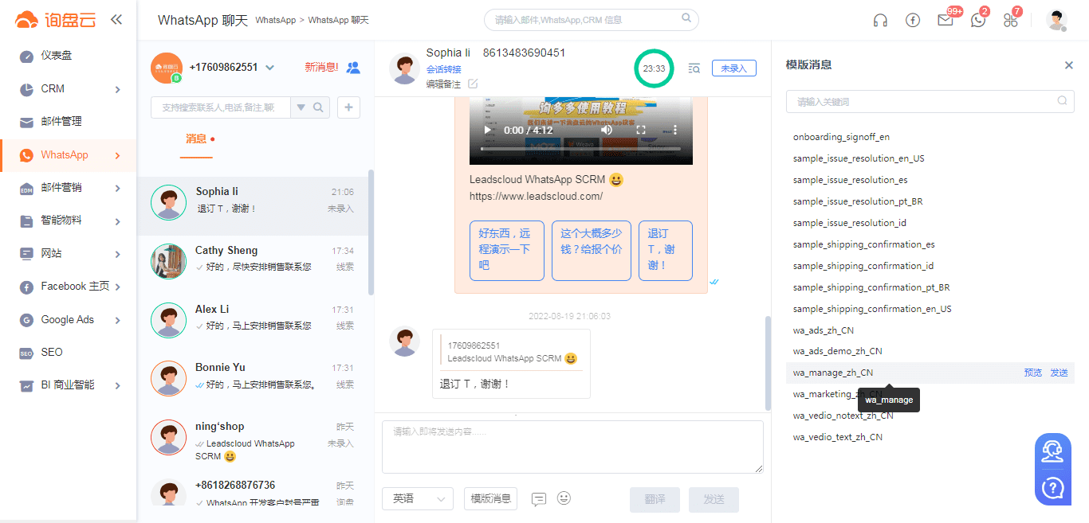Open the mail icon with 99+ badge
Viewport: 1089px width, 523px height.
[946, 21]
